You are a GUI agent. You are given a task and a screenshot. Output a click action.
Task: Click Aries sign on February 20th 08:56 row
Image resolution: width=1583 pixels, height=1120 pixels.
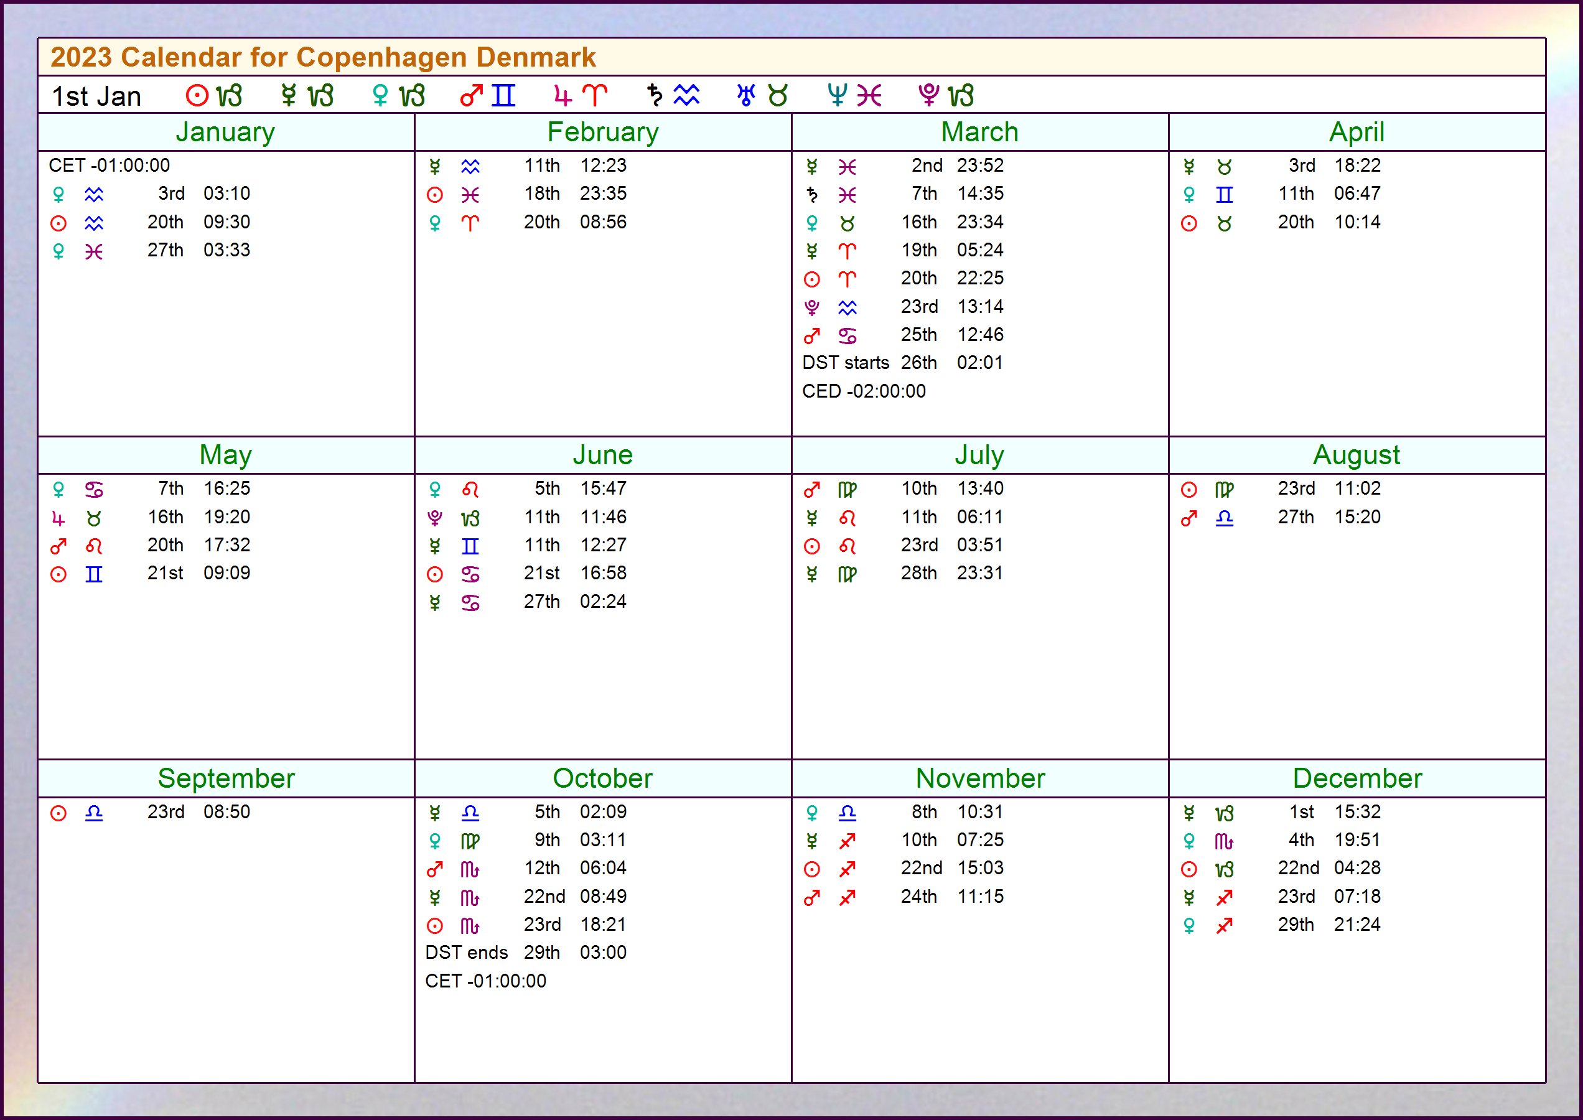point(470,223)
